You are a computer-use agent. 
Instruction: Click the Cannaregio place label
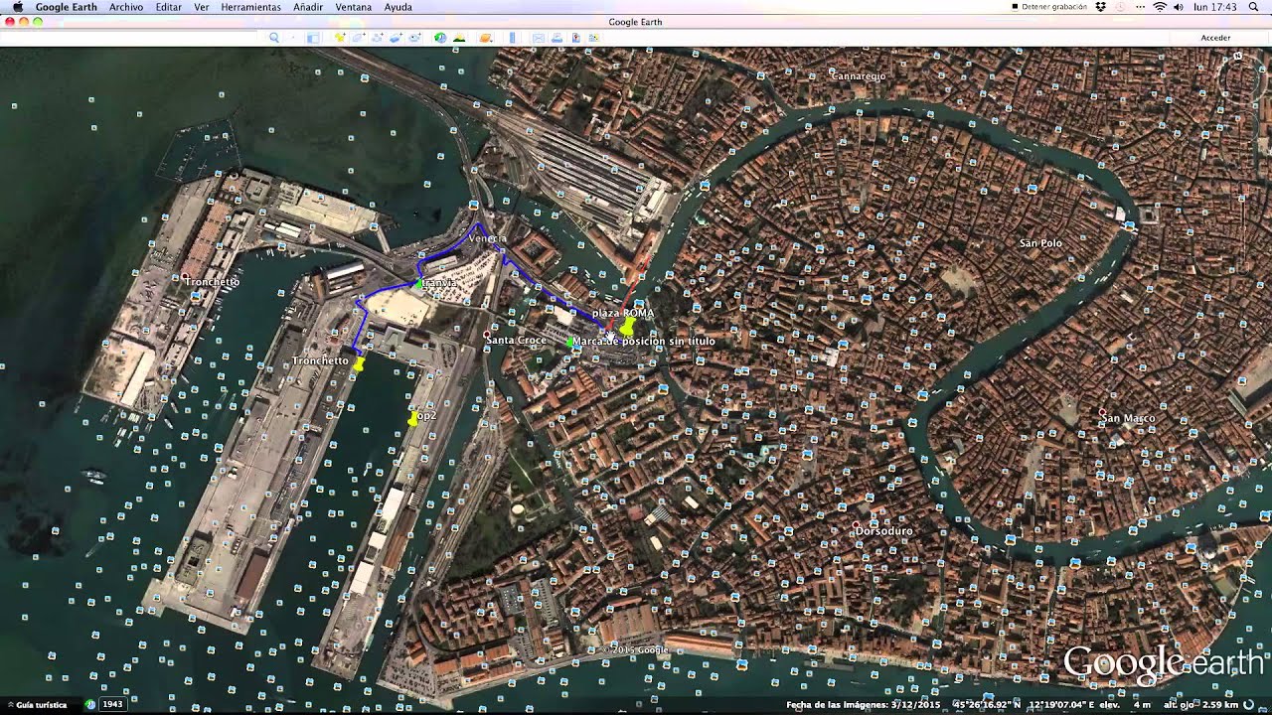[858, 75]
